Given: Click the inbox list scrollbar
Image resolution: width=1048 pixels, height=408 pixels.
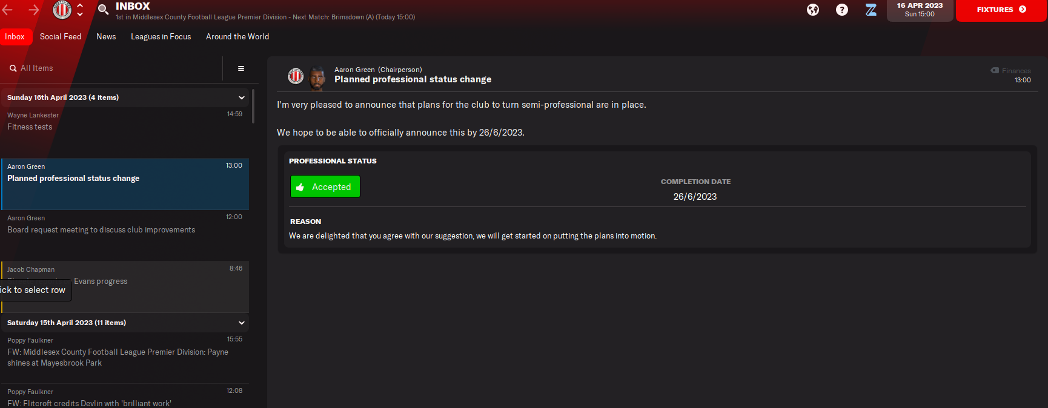Looking at the screenshot, I should [253, 107].
